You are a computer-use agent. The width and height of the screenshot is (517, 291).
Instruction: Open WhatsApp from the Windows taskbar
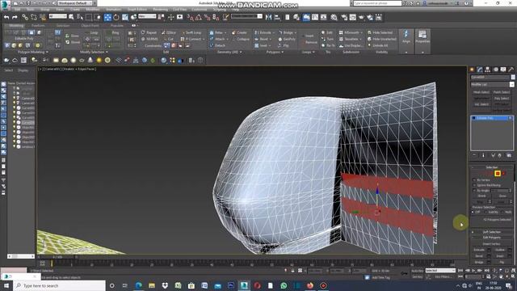(x=284, y=285)
